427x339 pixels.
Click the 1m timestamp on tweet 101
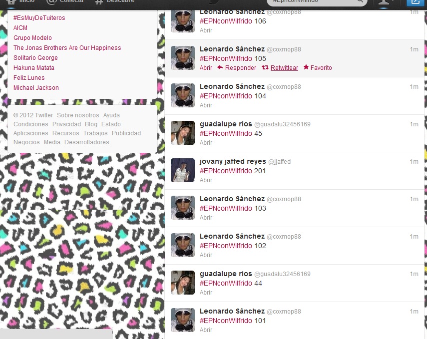tap(414, 312)
